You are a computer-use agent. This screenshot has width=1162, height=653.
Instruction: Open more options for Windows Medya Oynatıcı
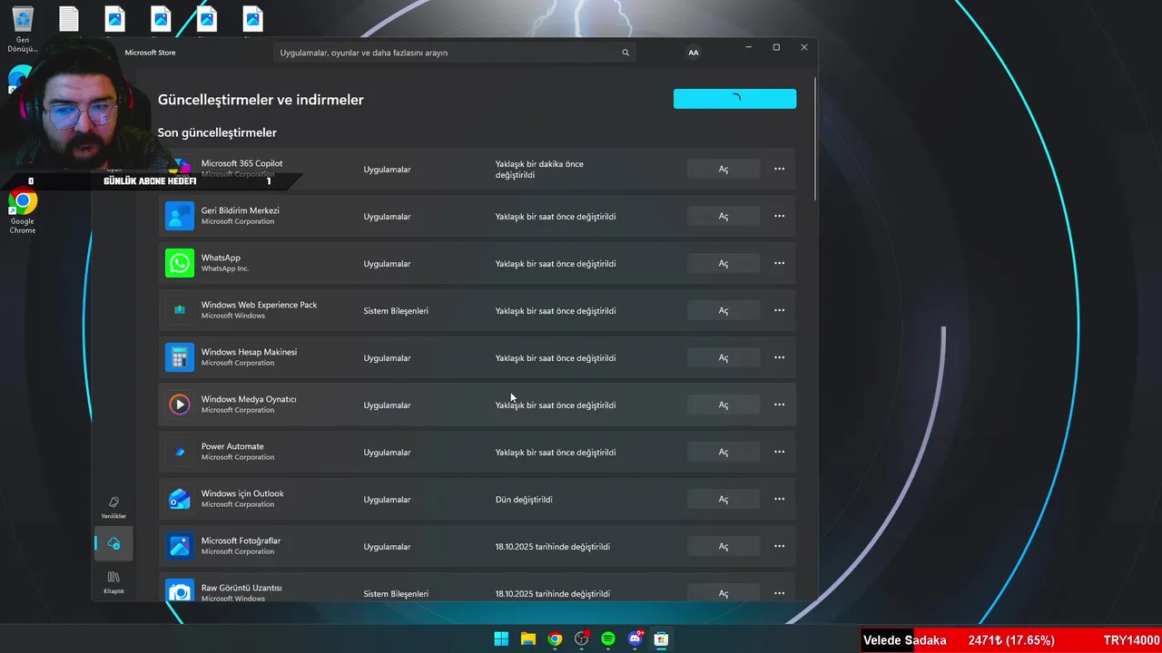click(779, 404)
